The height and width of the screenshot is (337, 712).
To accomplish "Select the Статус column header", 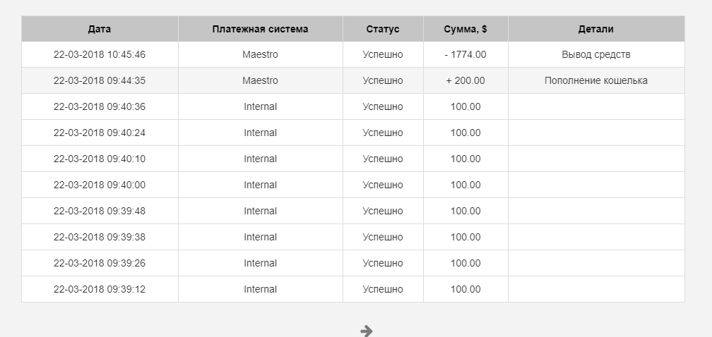I will tap(383, 29).
